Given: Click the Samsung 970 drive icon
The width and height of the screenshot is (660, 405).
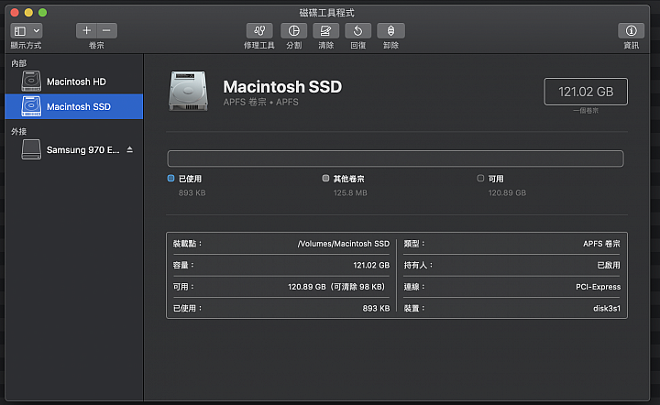Looking at the screenshot, I should [x=31, y=149].
